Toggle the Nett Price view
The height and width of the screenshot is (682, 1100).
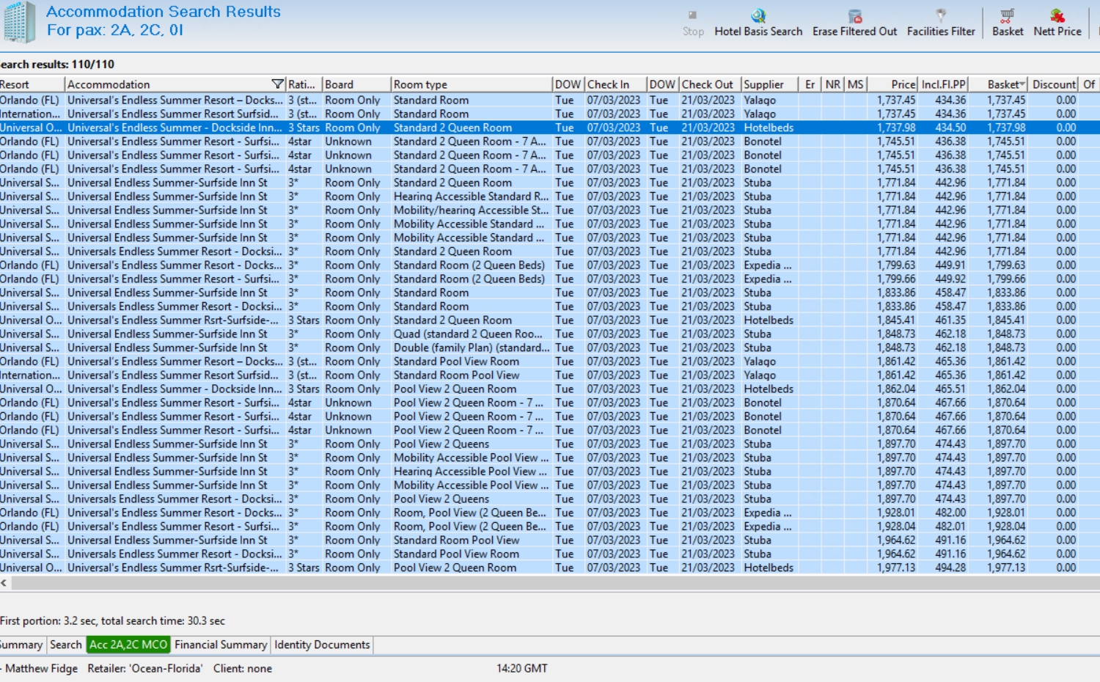(x=1057, y=23)
